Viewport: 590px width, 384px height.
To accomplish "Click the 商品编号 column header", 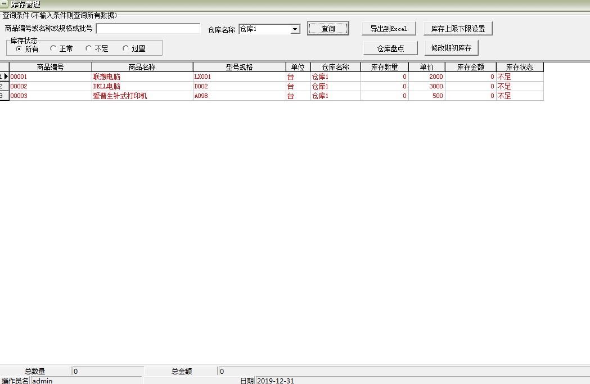I will [x=51, y=67].
